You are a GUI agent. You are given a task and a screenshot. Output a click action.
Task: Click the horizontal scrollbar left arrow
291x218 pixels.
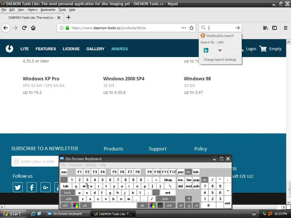point(2,207)
